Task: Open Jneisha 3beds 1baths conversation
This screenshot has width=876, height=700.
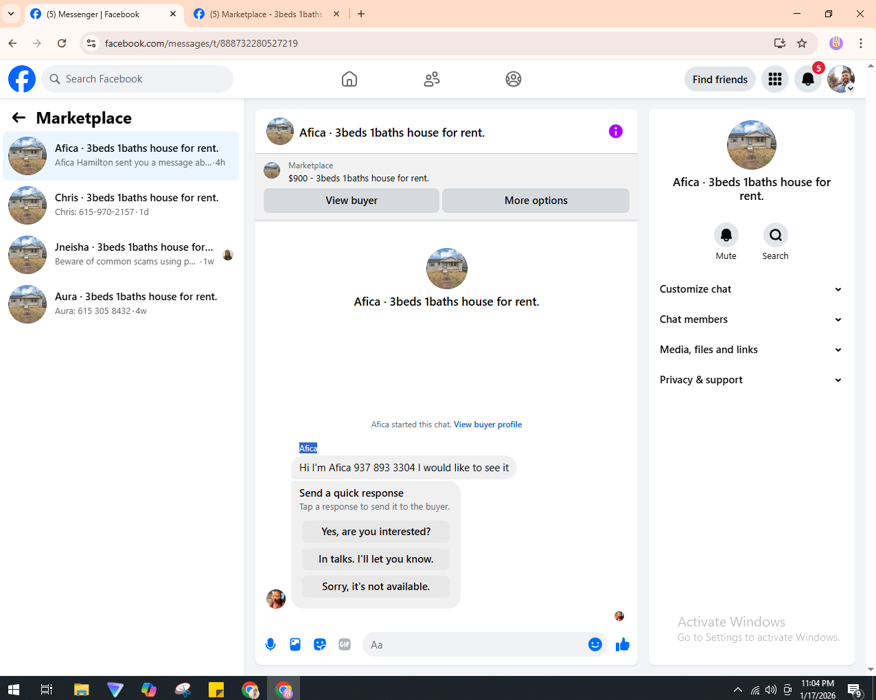Action: pyautogui.click(x=121, y=255)
